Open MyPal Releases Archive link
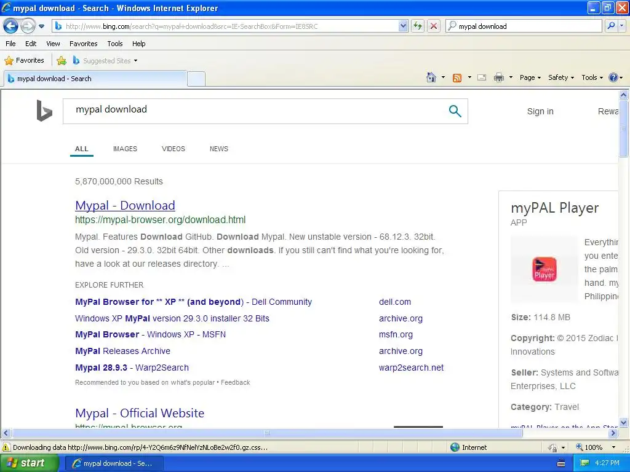 click(122, 351)
